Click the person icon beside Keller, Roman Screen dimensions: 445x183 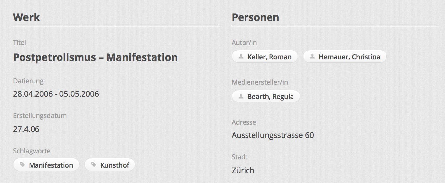coord(241,56)
